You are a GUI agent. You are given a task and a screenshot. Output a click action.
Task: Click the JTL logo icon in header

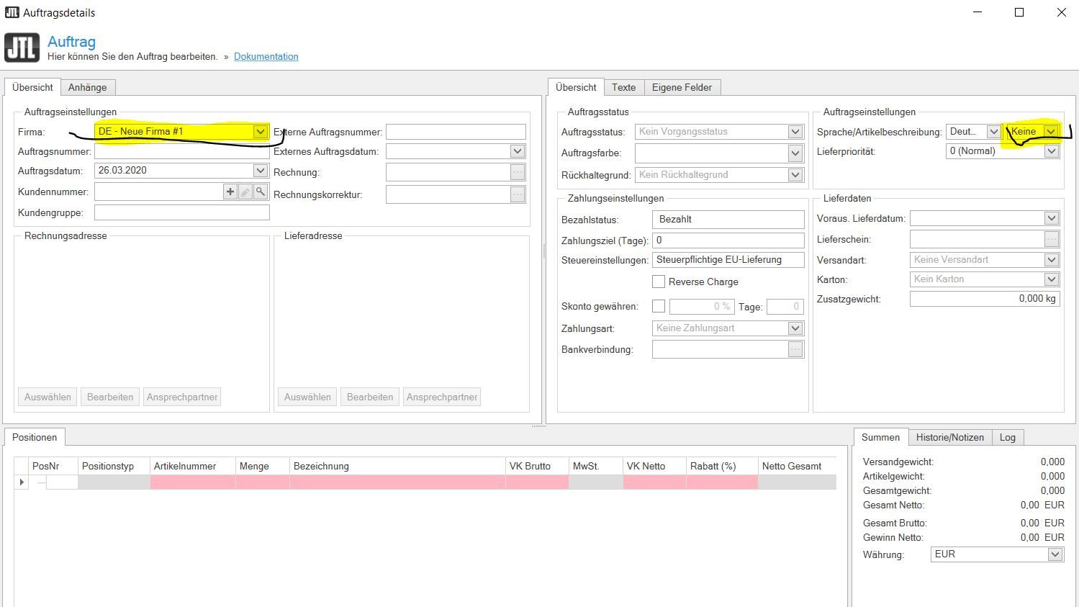22,48
